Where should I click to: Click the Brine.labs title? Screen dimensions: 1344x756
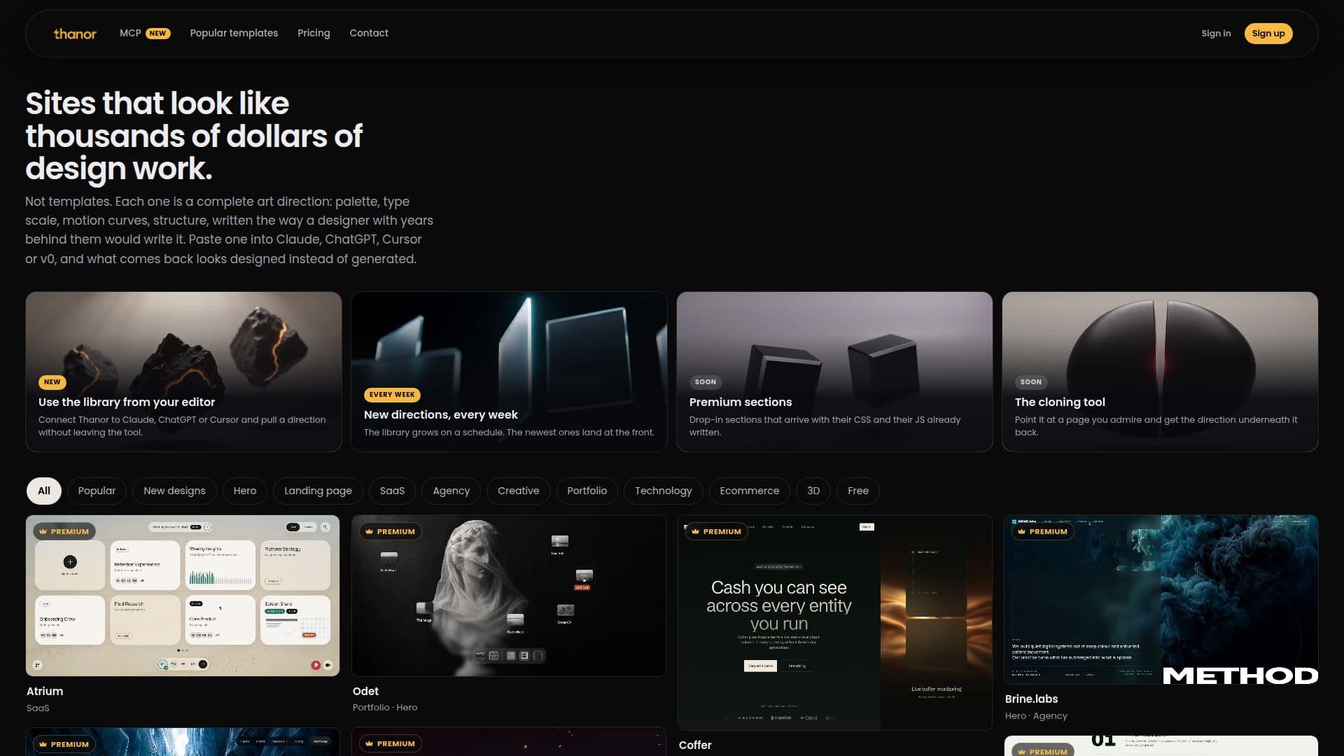1031,699
